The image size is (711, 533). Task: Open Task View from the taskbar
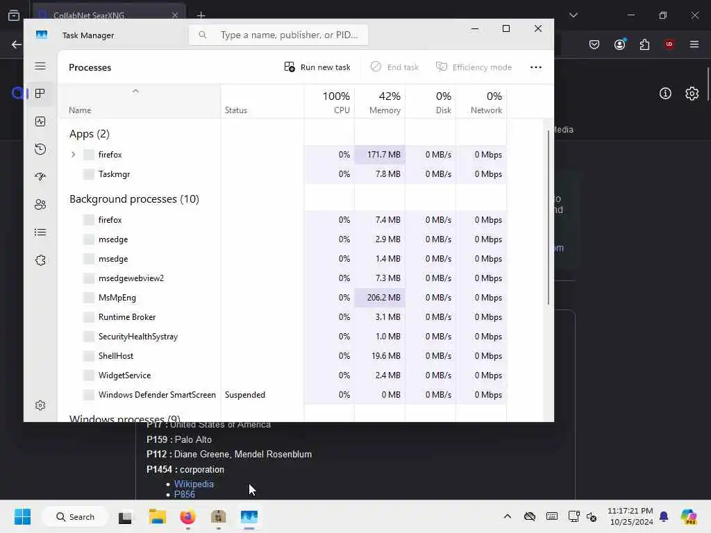click(x=126, y=516)
